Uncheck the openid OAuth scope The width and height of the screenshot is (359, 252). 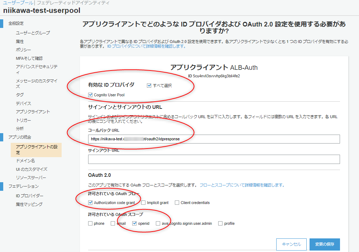coord(134,223)
